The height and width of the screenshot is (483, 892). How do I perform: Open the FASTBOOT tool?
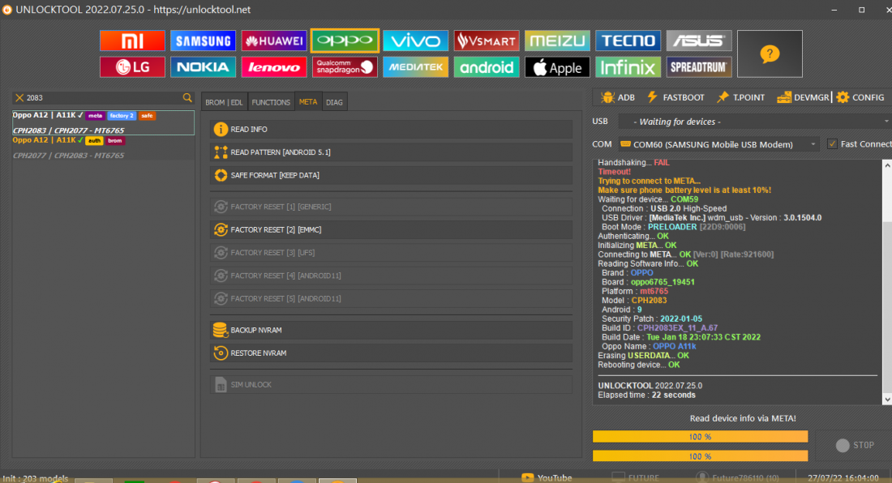(x=675, y=98)
